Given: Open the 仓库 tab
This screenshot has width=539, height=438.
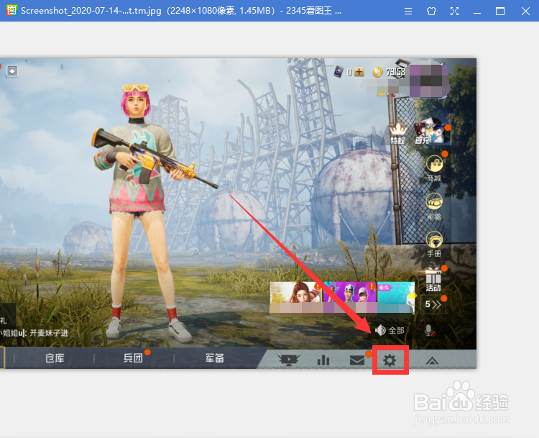Looking at the screenshot, I should (55, 358).
